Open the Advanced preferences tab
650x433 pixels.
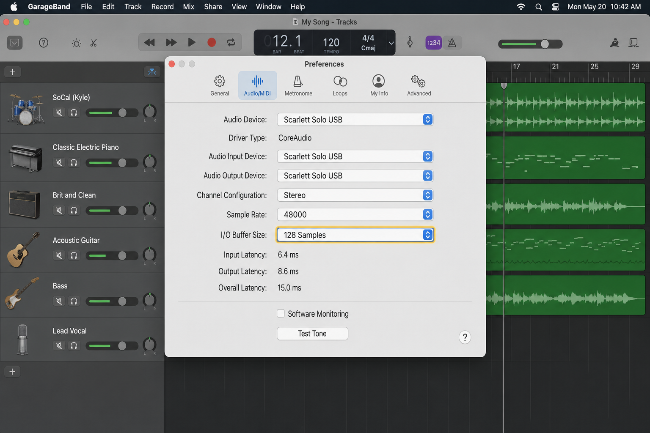(419, 85)
